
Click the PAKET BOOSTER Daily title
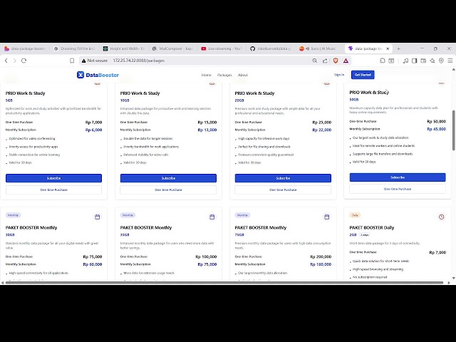tap(372, 227)
